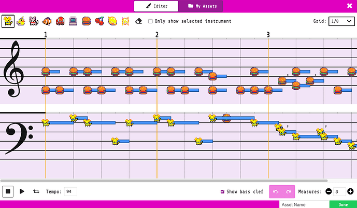This screenshot has height=208, width=357.
Task: Redo the last edit
Action: point(289,191)
